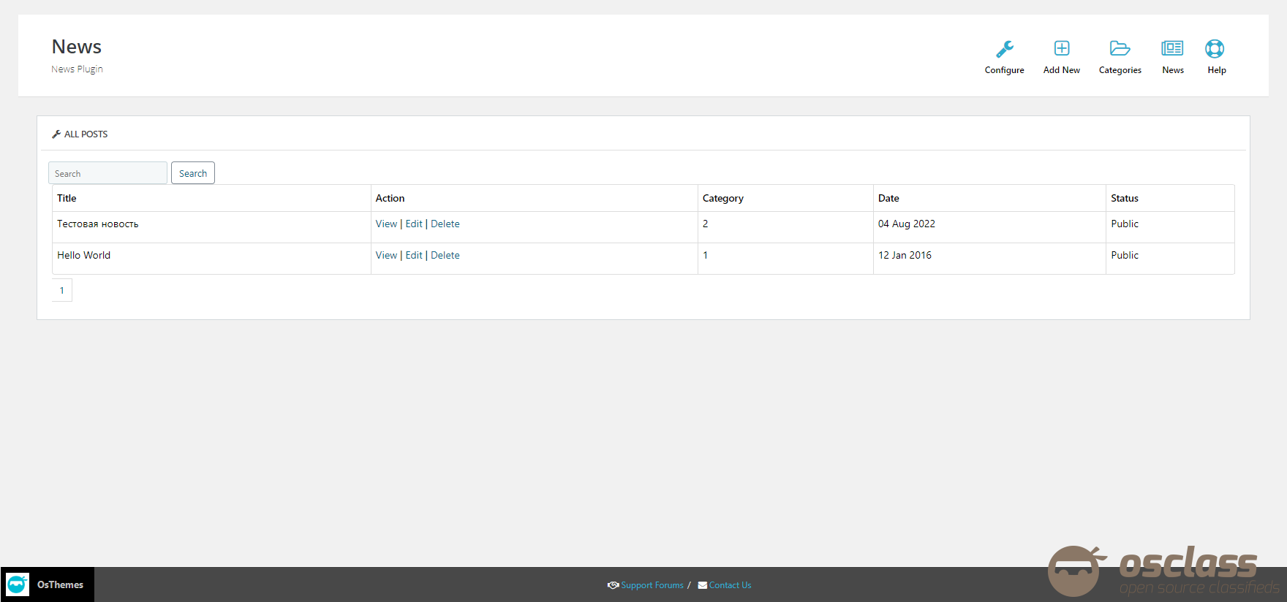Open the Configure wrench icon

[x=1004, y=49]
